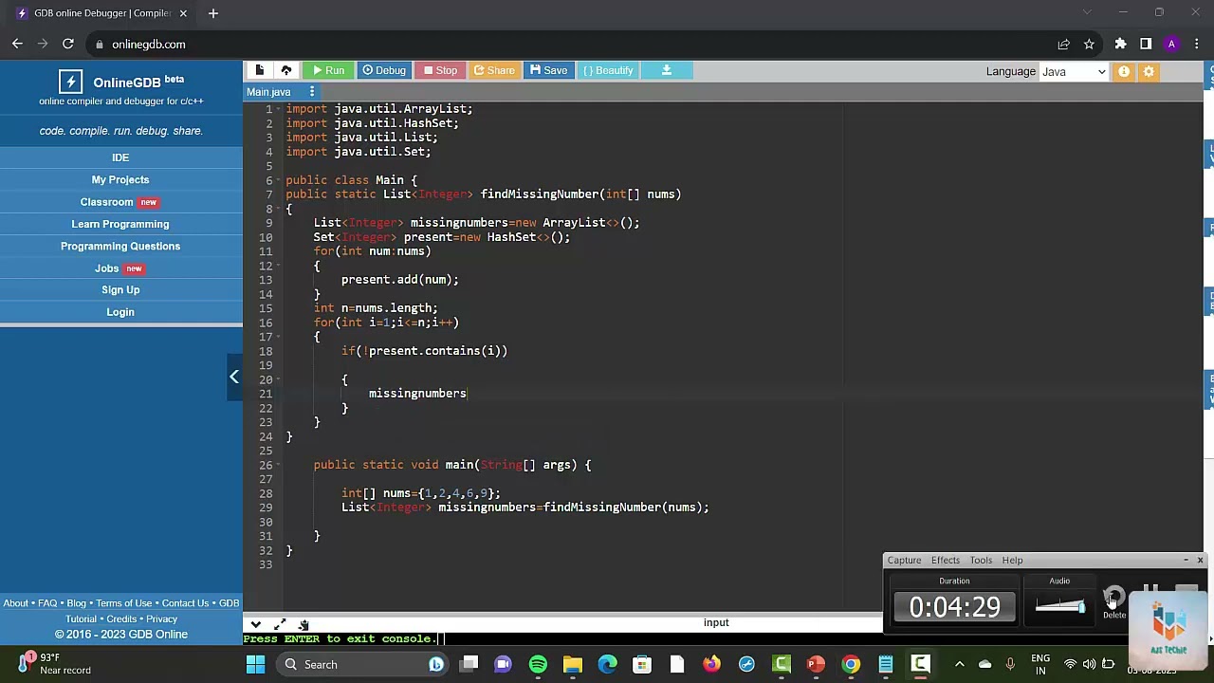Screen dimensions: 1214x683
Task: Open the Windows Start menu
Action: point(255,664)
